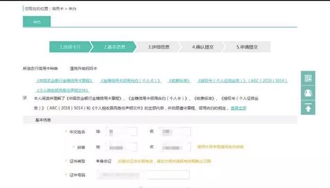
Task: Click the 证件号码 input field
Action: coord(143,175)
